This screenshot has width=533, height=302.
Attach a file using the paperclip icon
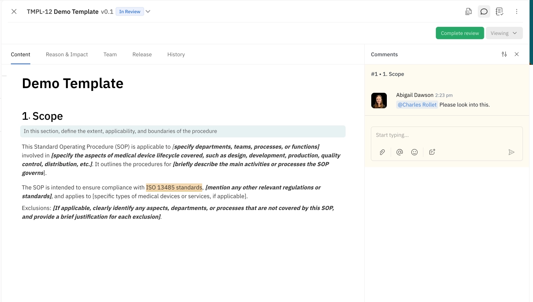click(x=382, y=152)
